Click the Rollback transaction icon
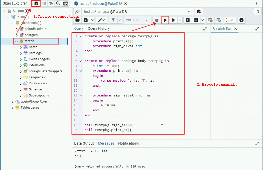263x170 pixels. coord(219,20)
